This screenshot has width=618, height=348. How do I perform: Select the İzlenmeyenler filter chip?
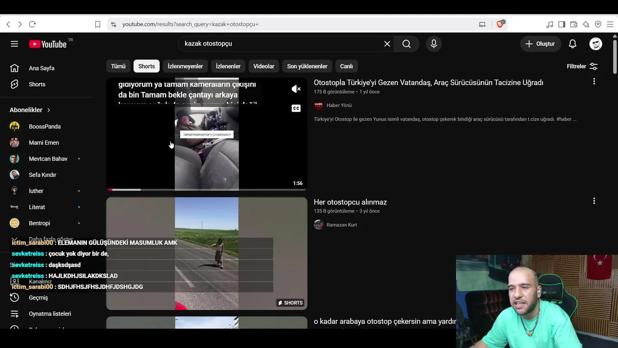[x=185, y=66]
